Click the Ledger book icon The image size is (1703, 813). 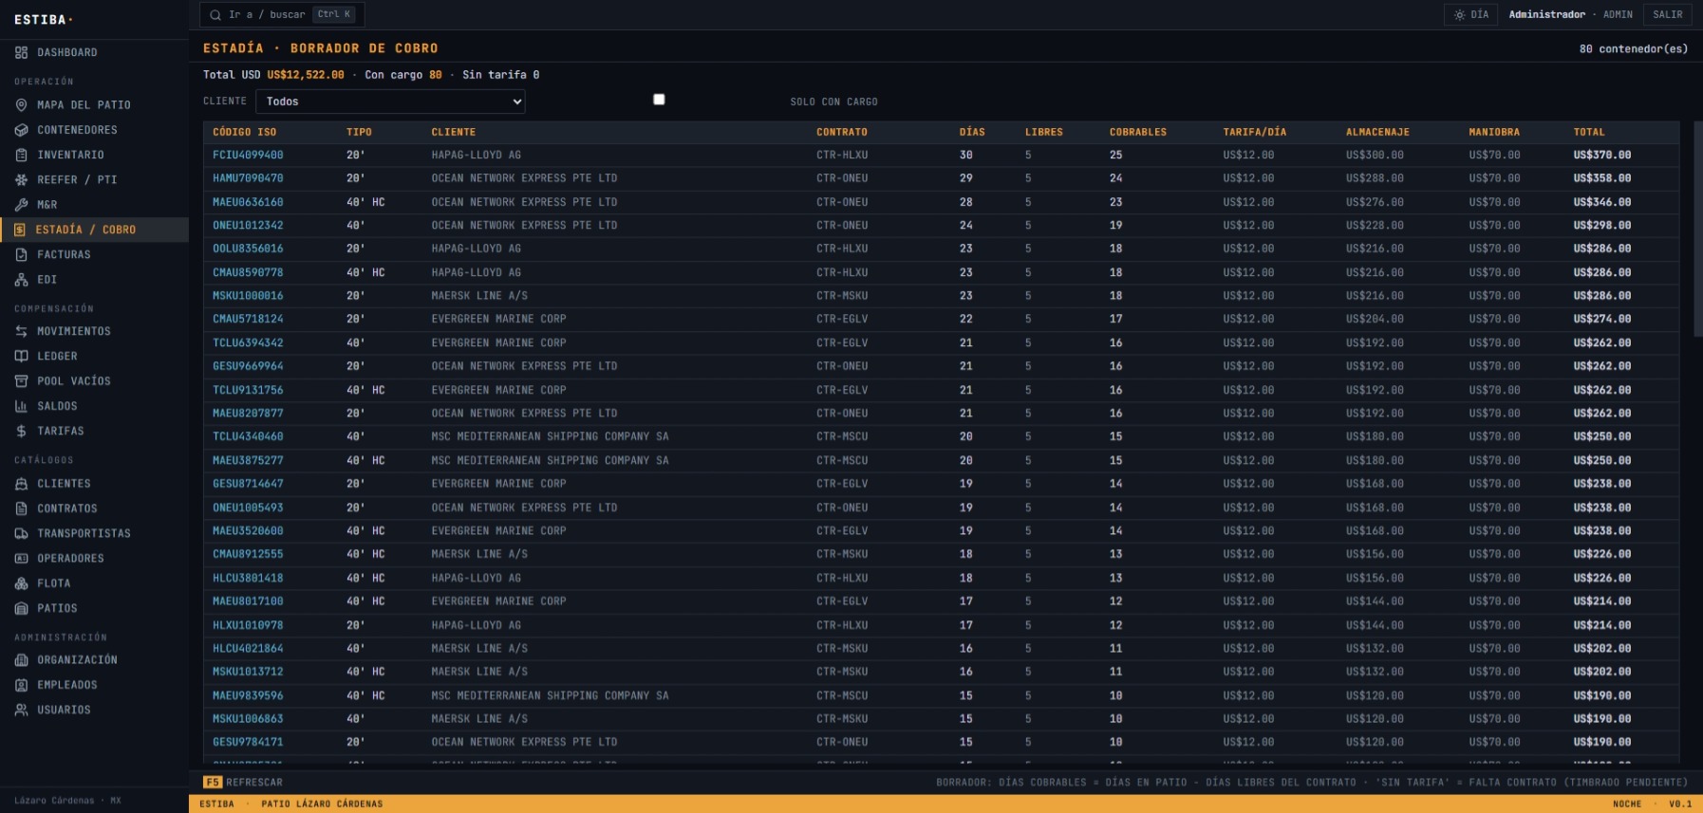21,356
